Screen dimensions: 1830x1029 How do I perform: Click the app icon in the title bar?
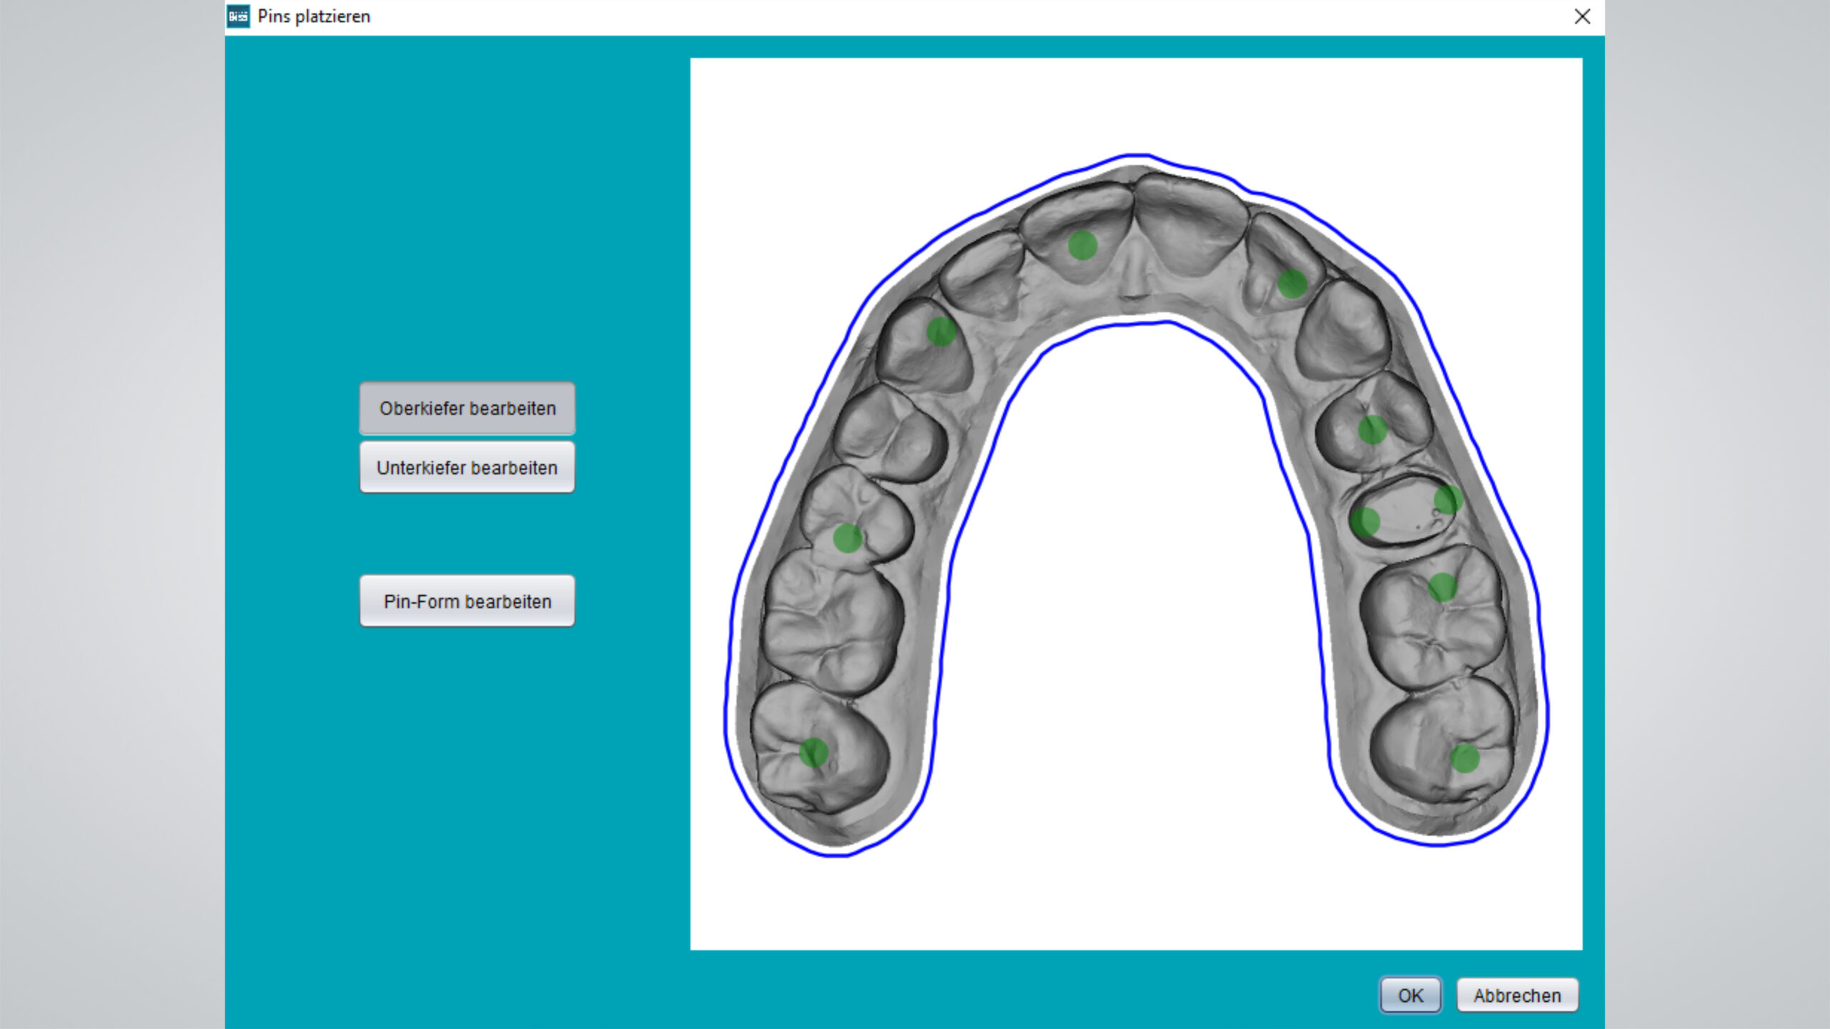tap(238, 16)
